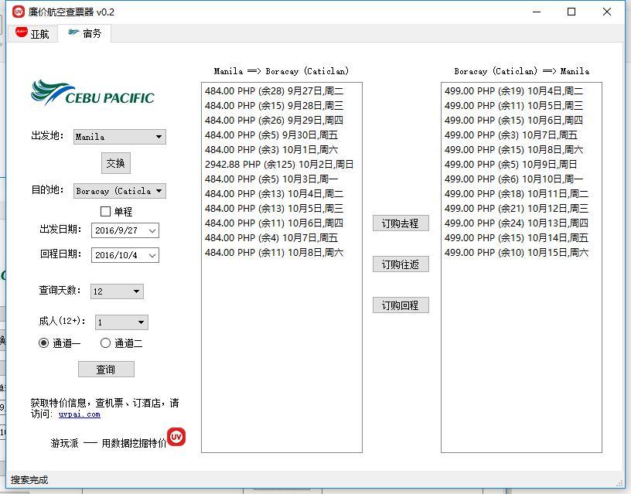The height and width of the screenshot is (494, 631).
Task: Click the 订购去程 button
Action: click(401, 223)
